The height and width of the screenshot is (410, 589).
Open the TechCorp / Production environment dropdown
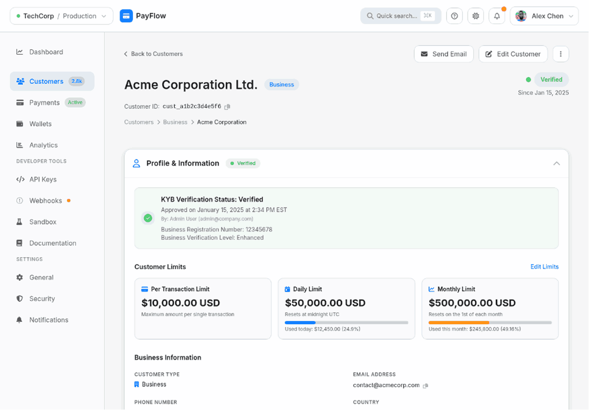(61, 16)
